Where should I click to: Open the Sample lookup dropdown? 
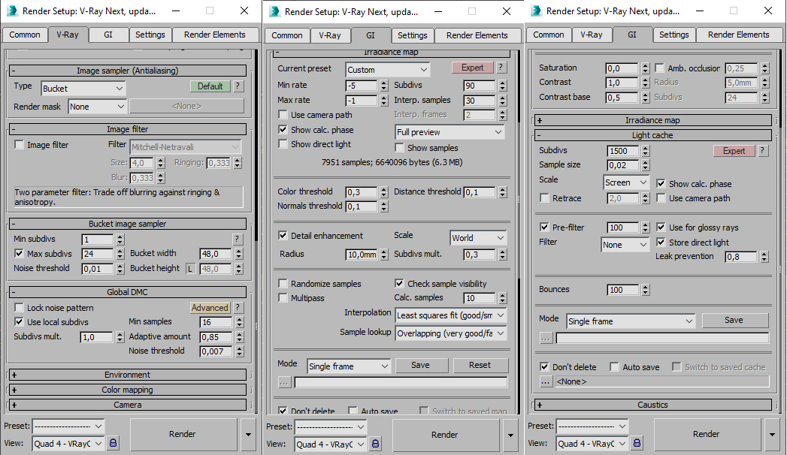(x=451, y=333)
